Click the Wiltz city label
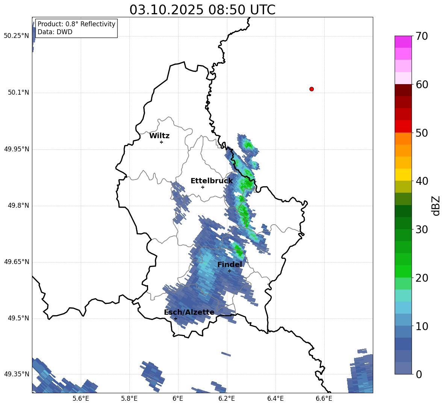 point(159,136)
